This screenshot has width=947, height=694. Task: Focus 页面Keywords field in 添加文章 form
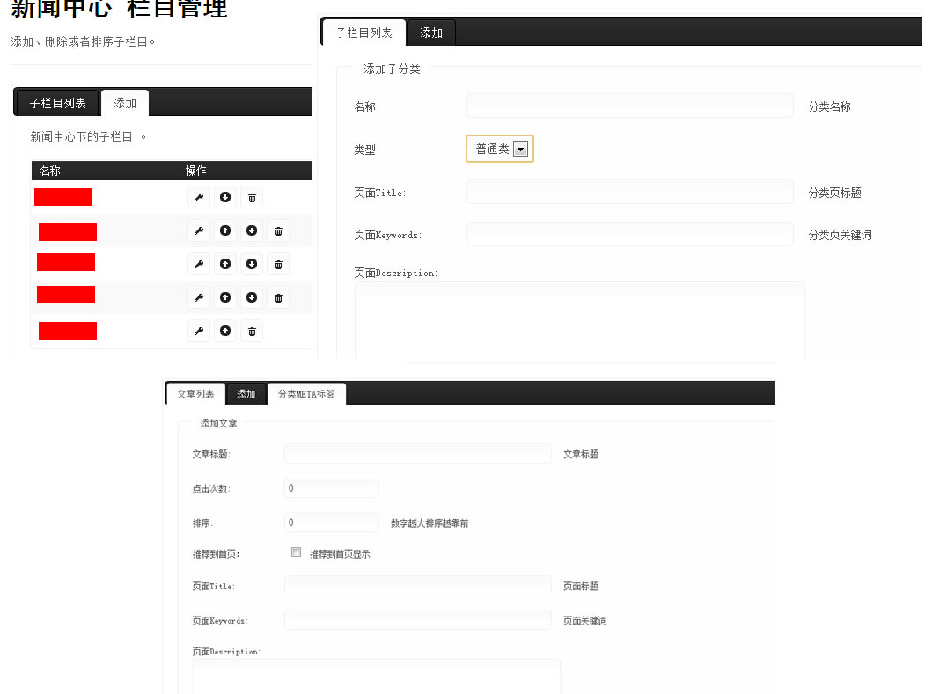tap(418, 620)
